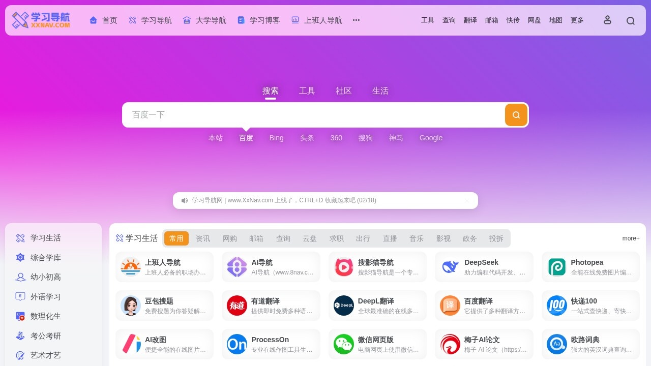This screenshot has height=366, width=651.
Task: Click the speaker icon on the announcement bar
Action: [184, 200]
